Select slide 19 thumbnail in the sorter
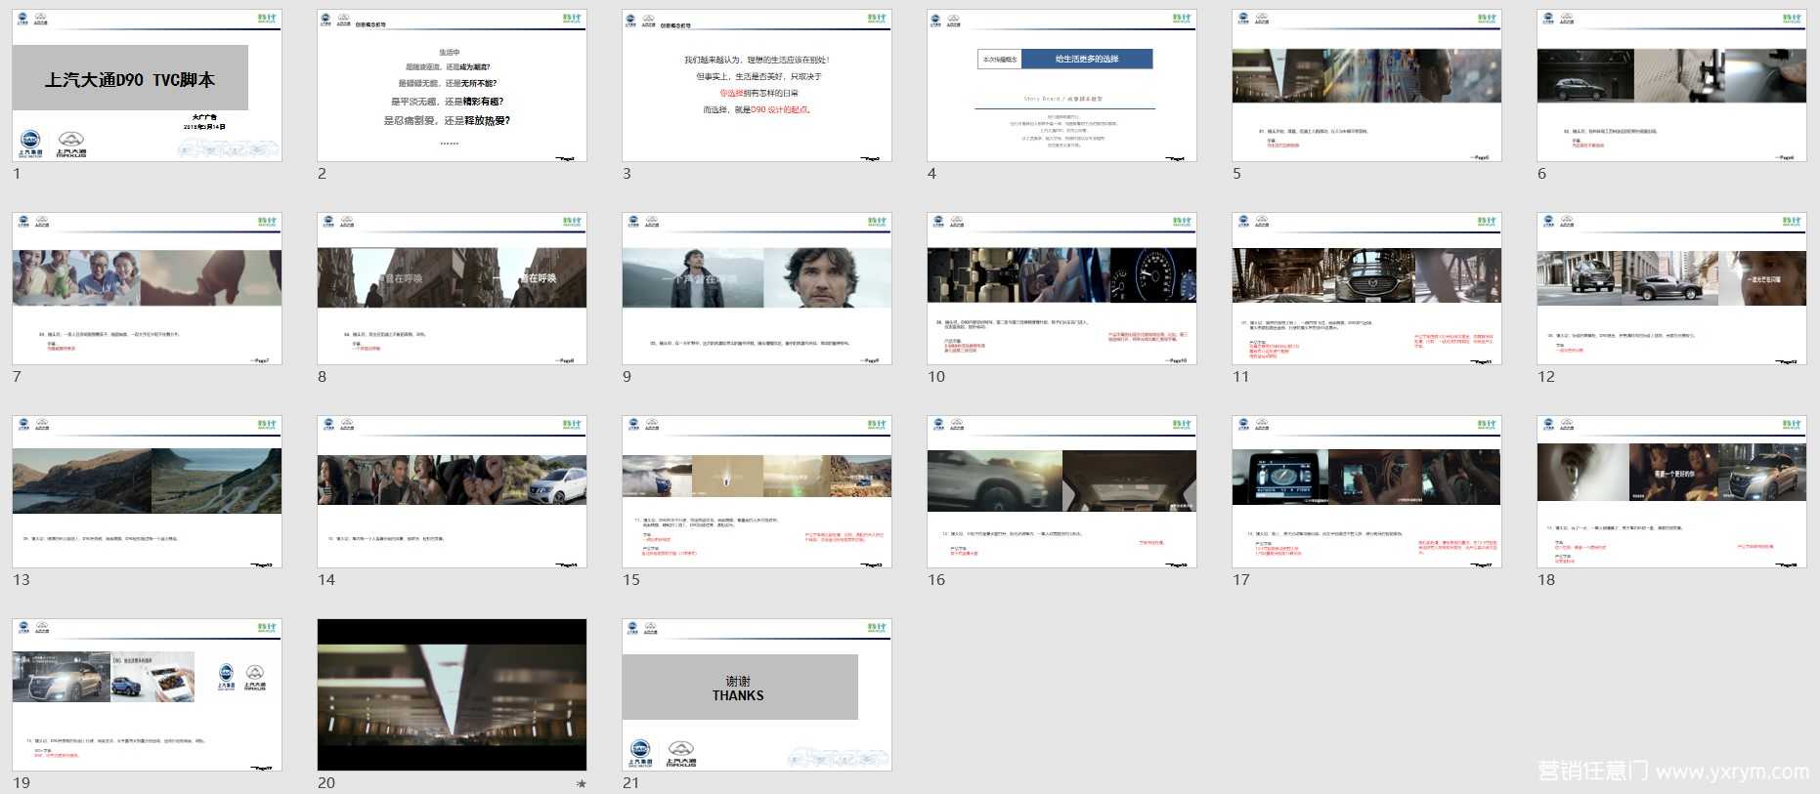The height and width of the screenshot is (794, 1820). (x=148, y=695)
